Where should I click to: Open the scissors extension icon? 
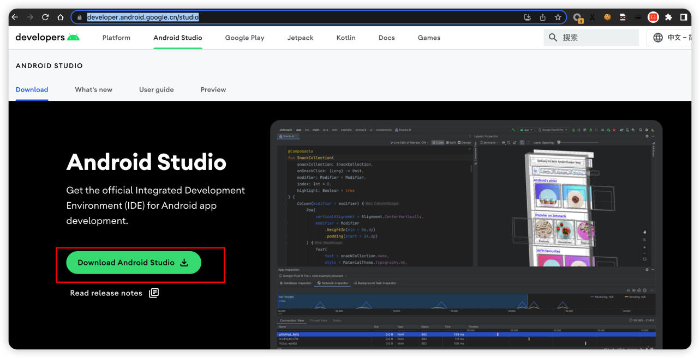click(x=592, y=17)
